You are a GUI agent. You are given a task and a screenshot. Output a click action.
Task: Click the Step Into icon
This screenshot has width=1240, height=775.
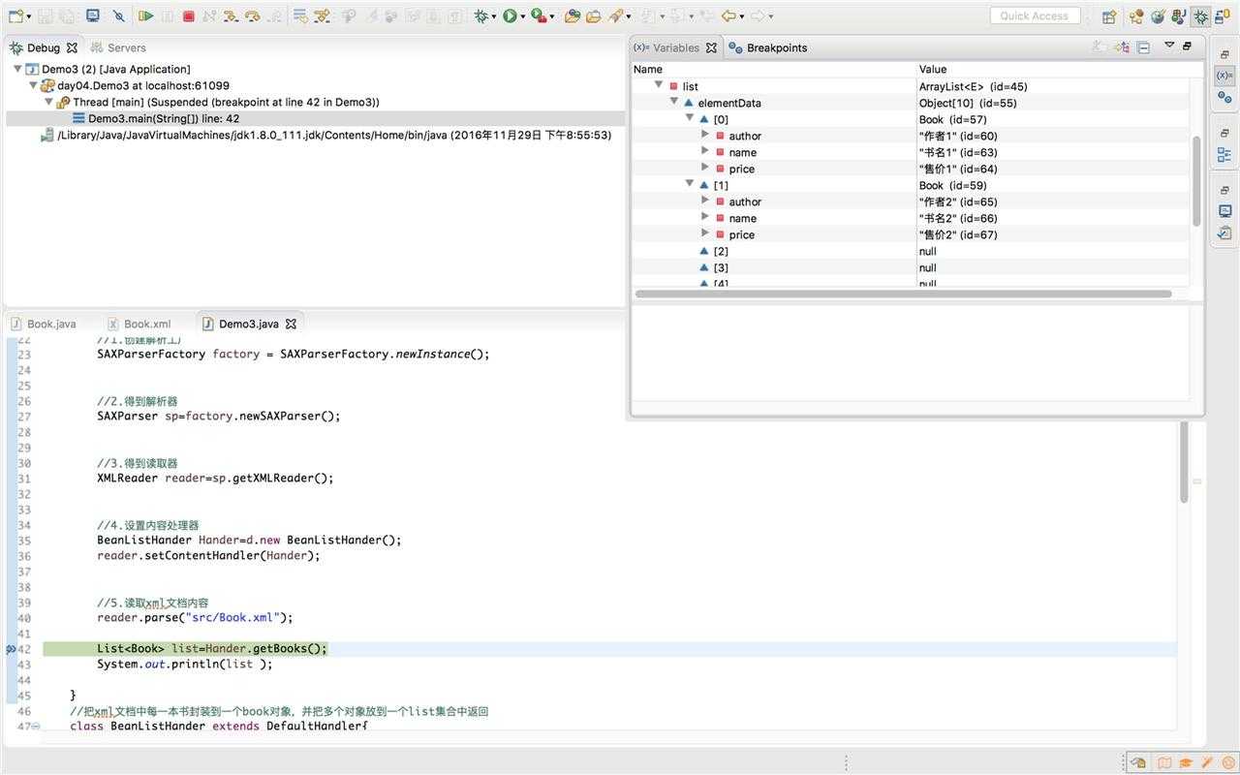[x=231, y=16]
